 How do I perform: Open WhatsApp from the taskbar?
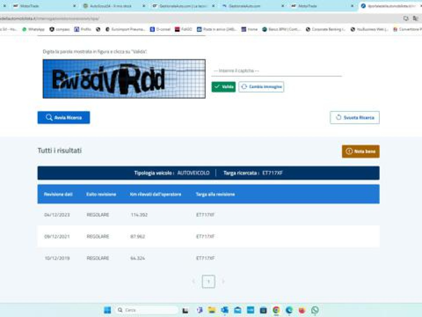(315, 310)
